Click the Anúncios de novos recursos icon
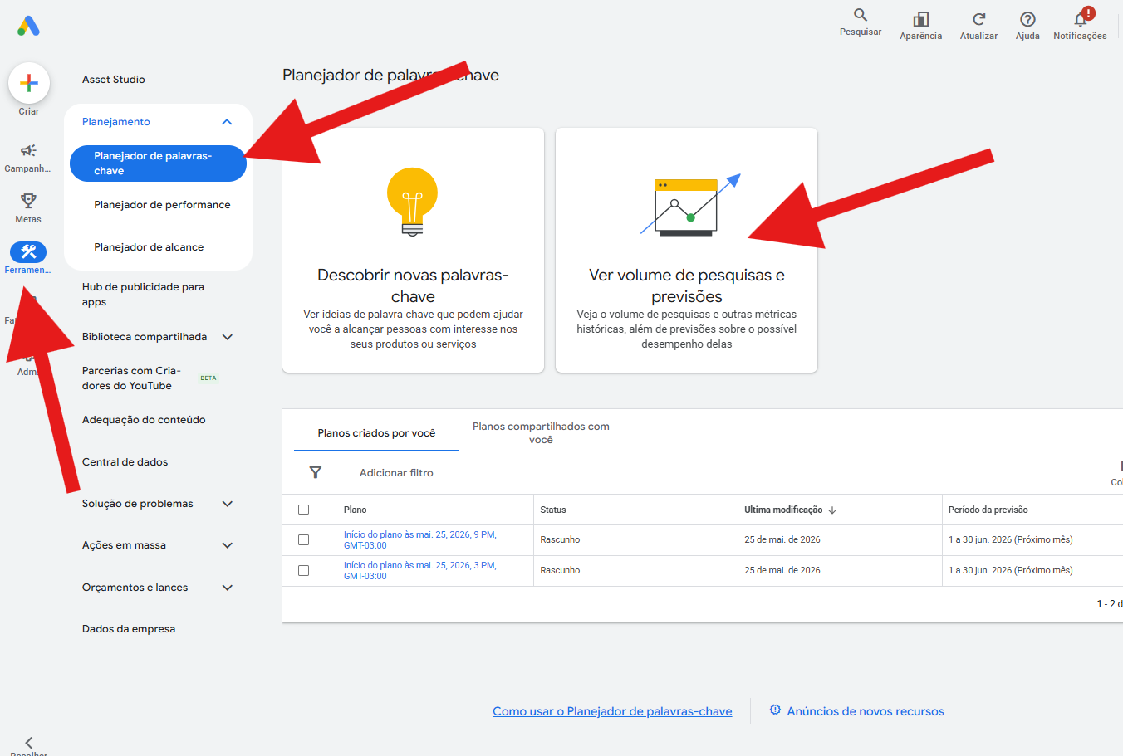 [x=775, y=710]
